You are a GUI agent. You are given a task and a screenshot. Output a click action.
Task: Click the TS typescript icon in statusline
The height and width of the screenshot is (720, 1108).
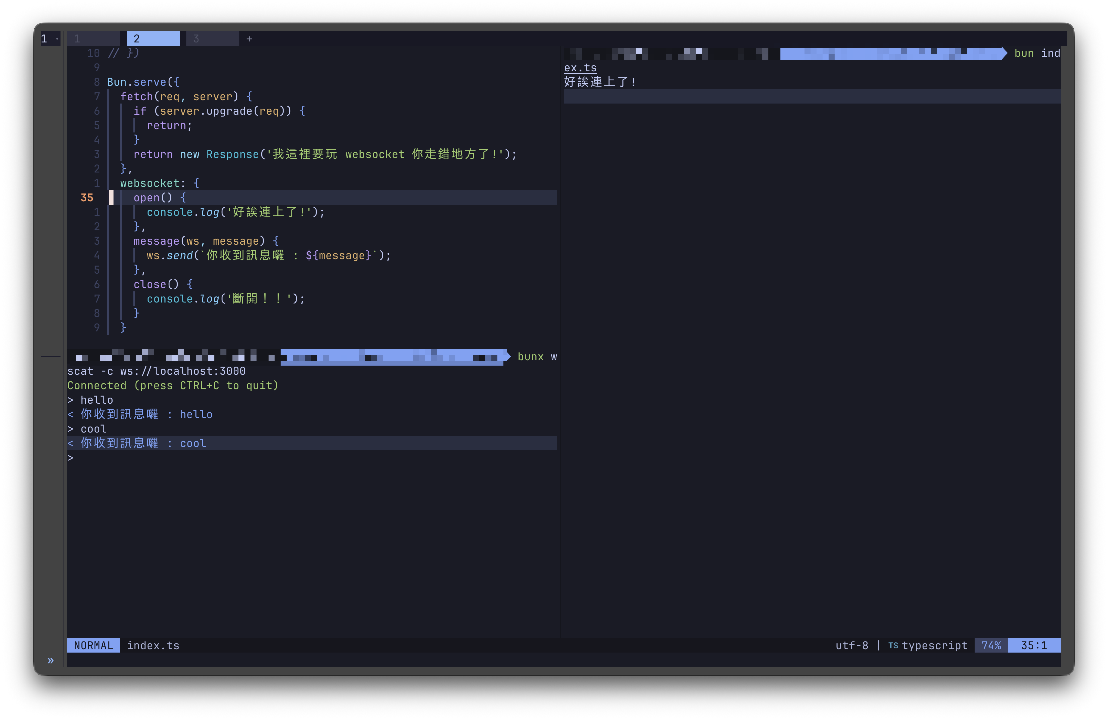tap(893, 646)
